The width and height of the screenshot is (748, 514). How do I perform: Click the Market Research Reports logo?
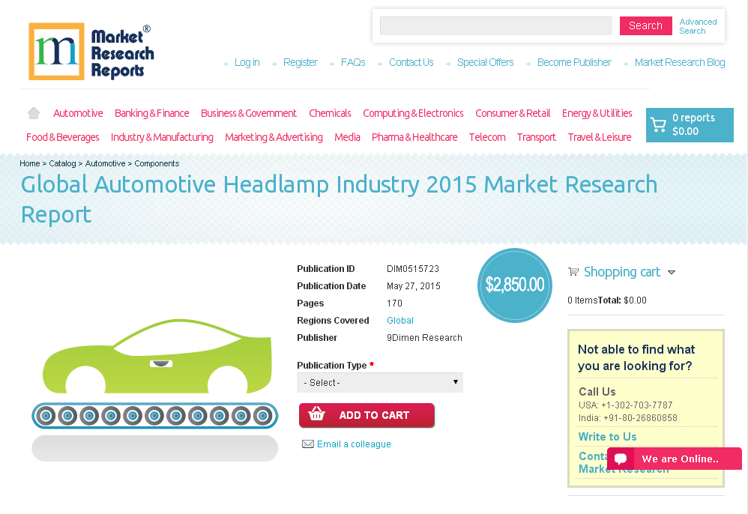click(90, 50)
